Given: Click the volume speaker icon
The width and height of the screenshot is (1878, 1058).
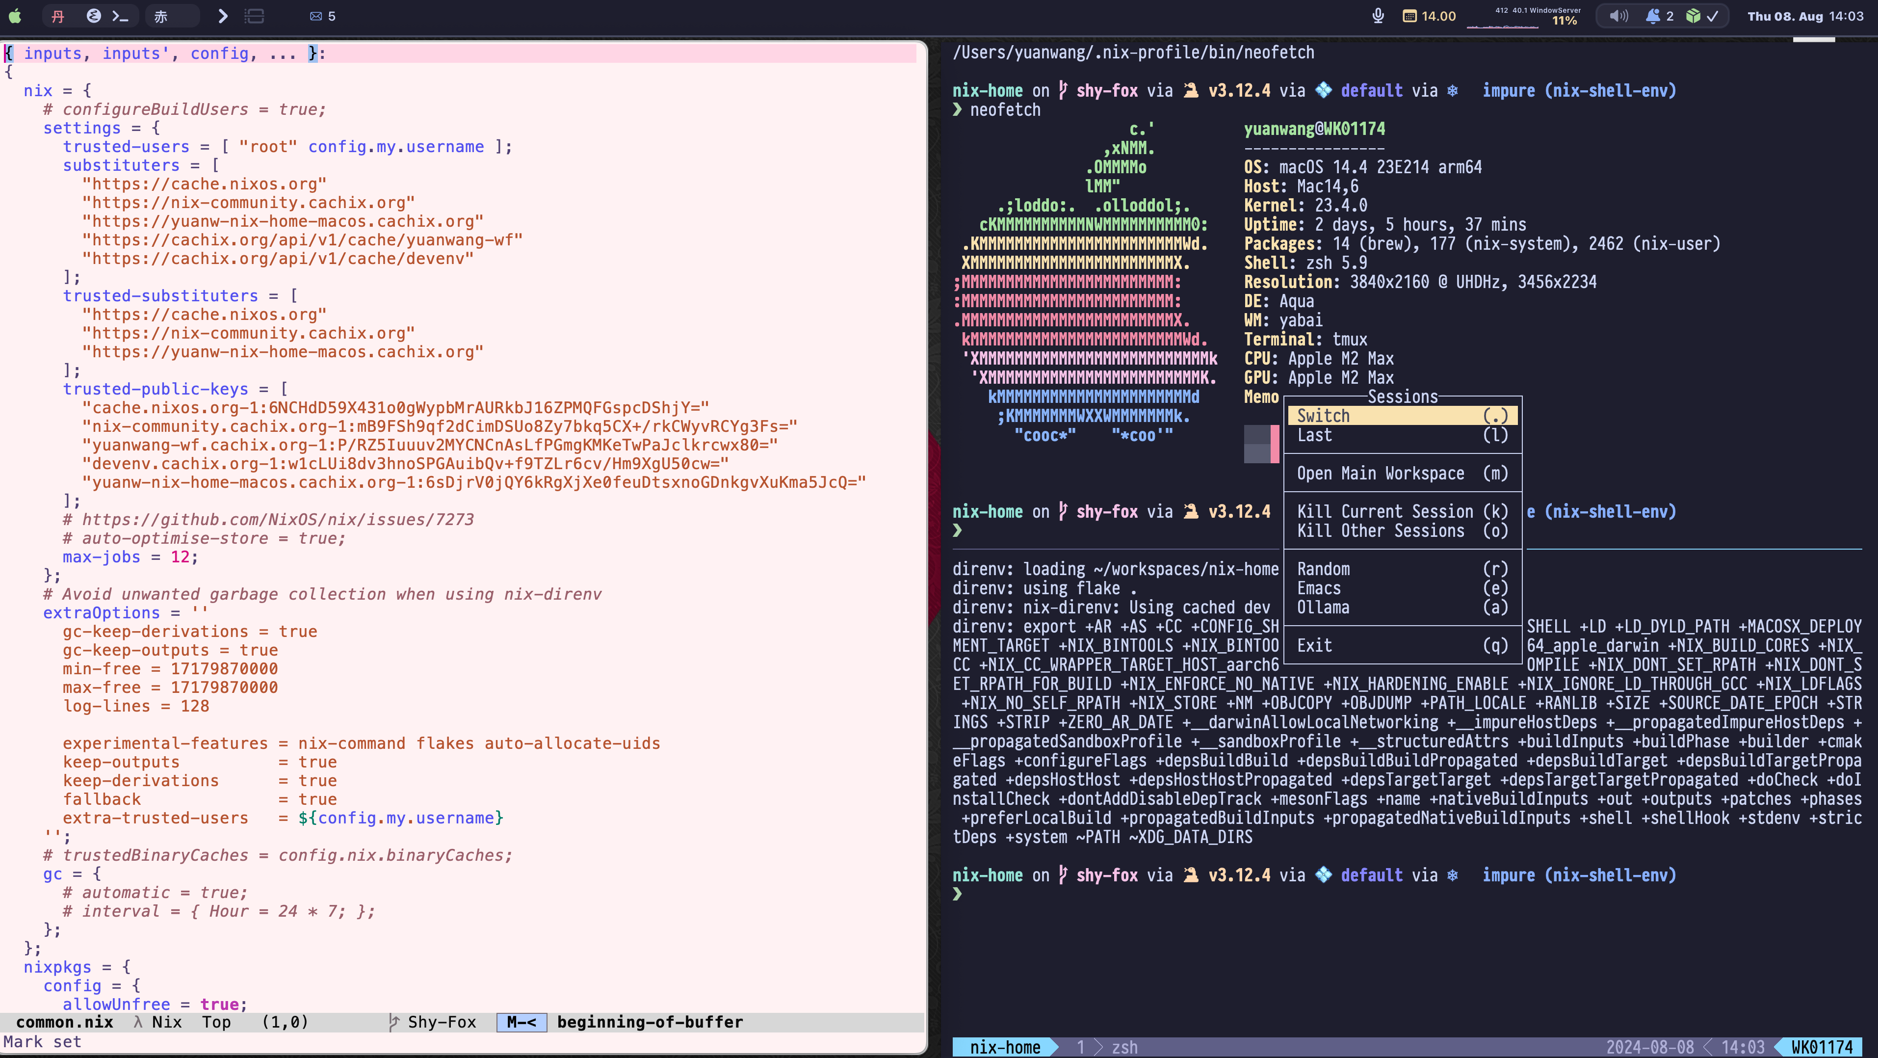Looking at the screenshot, I should (1618, 16).
